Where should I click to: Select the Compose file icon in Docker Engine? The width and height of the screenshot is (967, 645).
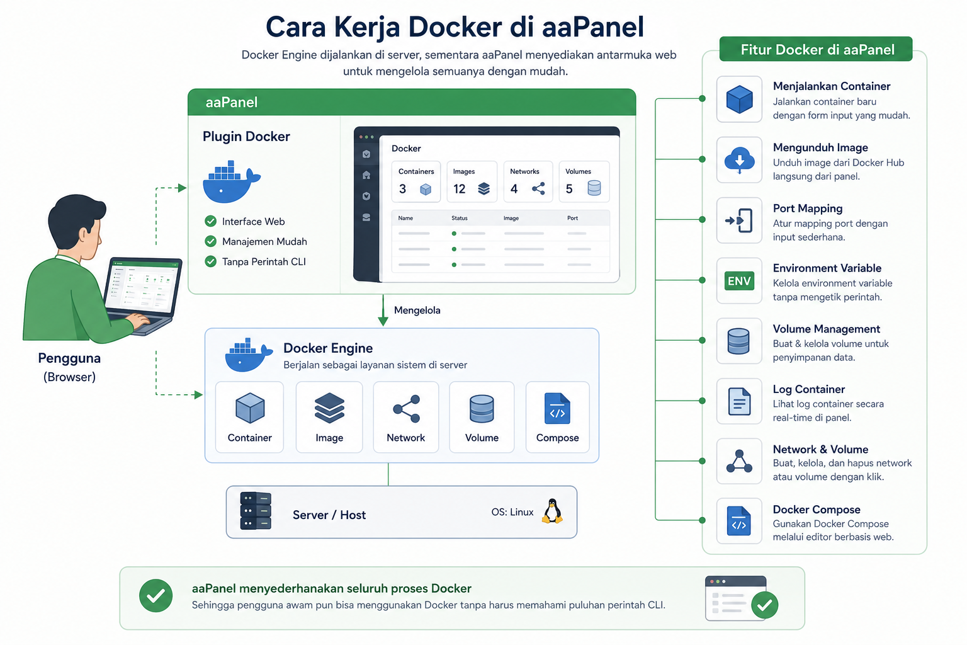557,409
